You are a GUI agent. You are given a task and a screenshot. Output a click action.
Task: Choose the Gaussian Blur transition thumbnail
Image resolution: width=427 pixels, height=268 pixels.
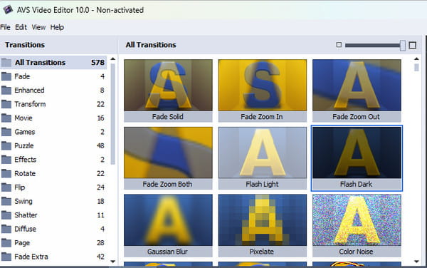tap(168, 225)
